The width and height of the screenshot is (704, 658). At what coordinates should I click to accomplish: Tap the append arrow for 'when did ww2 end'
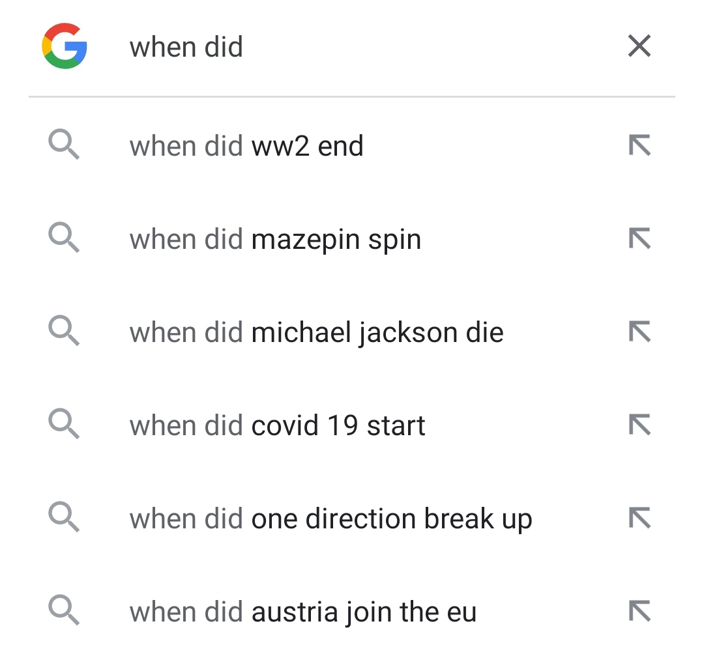(640, 145)
